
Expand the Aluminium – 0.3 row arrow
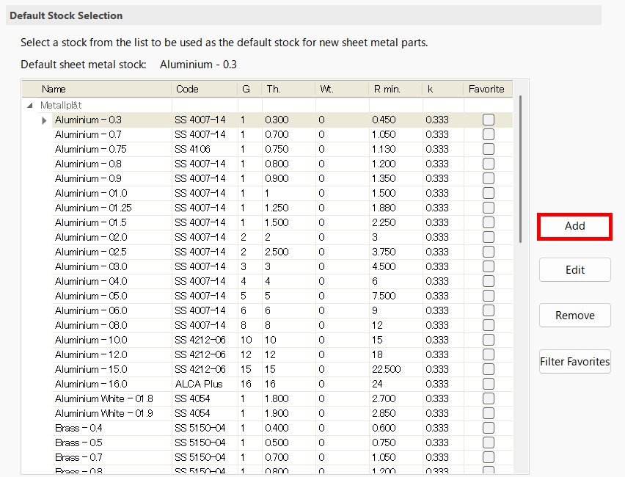coord(44,120)
